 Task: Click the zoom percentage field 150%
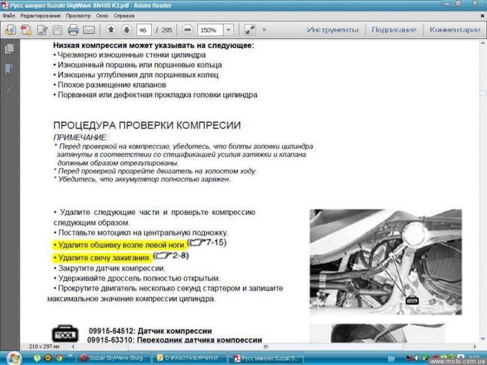coord(210,30)
